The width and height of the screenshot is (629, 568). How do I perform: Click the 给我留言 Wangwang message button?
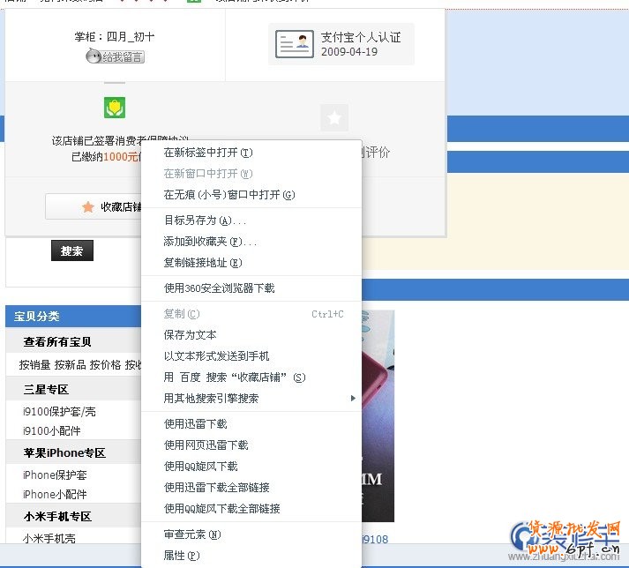(x=116, y=56)
